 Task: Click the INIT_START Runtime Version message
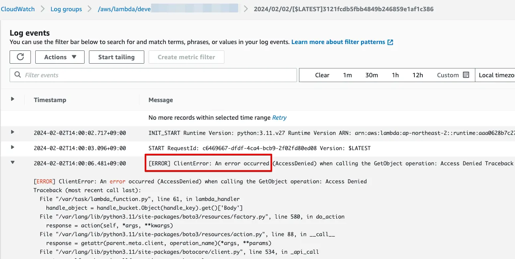331,133
